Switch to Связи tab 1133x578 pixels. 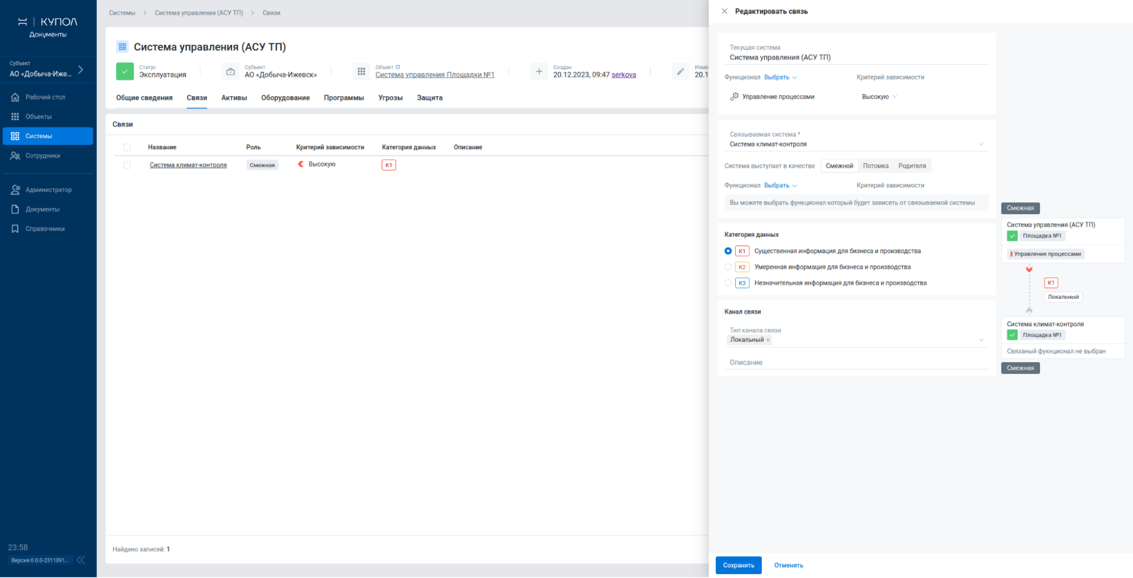pos(197,98)
